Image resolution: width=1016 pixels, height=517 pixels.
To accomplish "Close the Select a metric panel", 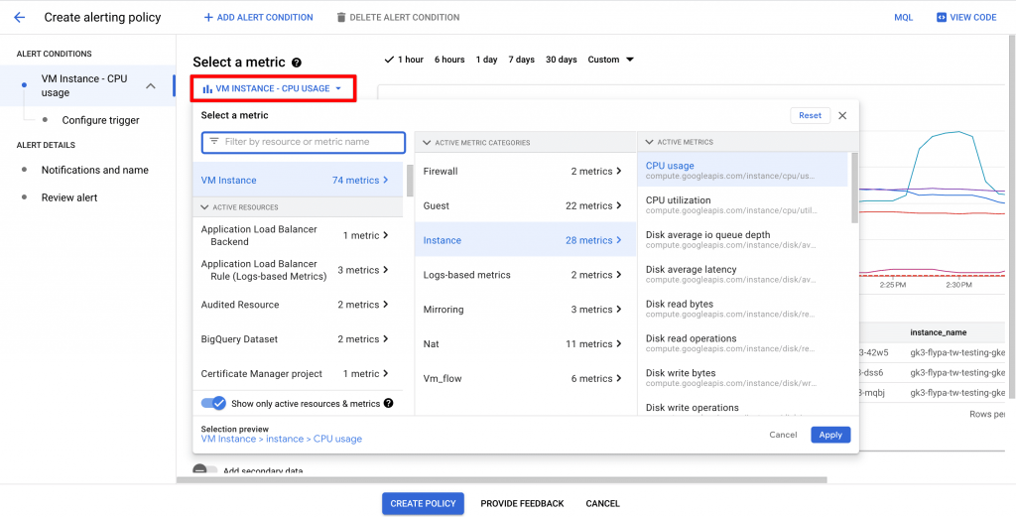I will (842, 115).
